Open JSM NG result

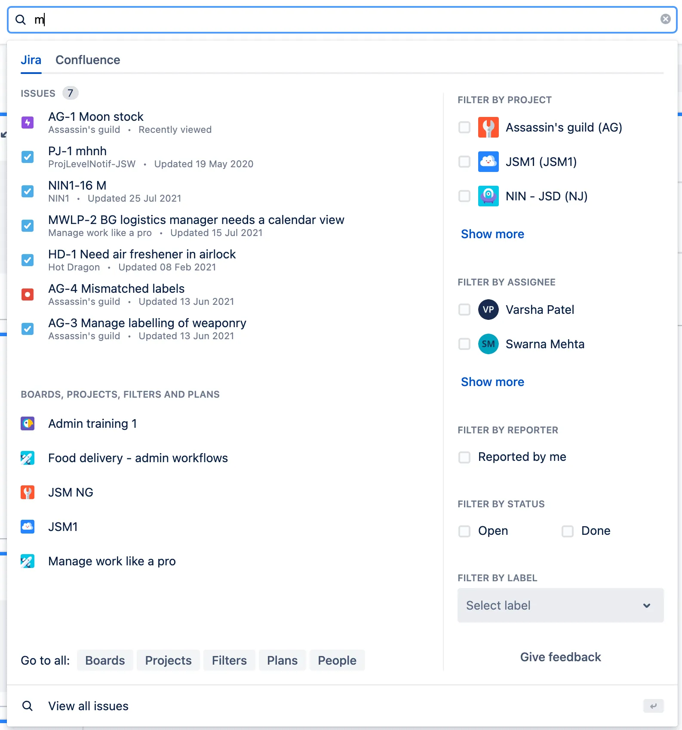pos(71,492)
